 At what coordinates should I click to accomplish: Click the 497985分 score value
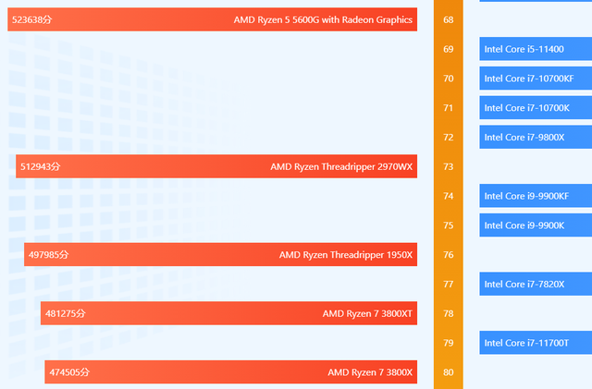(49, 255)
